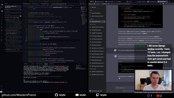Rename the selected chat with pencil icon

[103, 22]
